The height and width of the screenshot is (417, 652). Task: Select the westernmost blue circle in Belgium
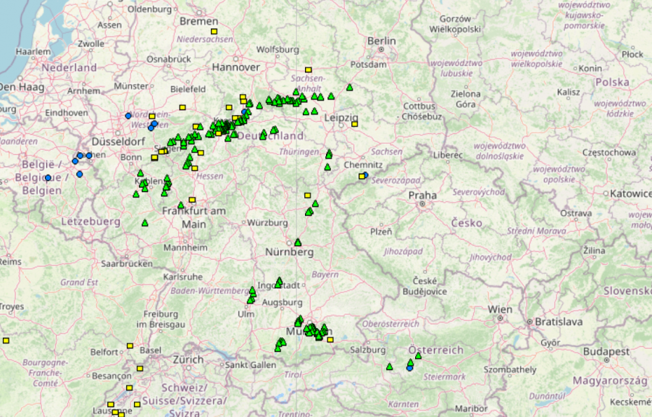(x=48, y=177)
